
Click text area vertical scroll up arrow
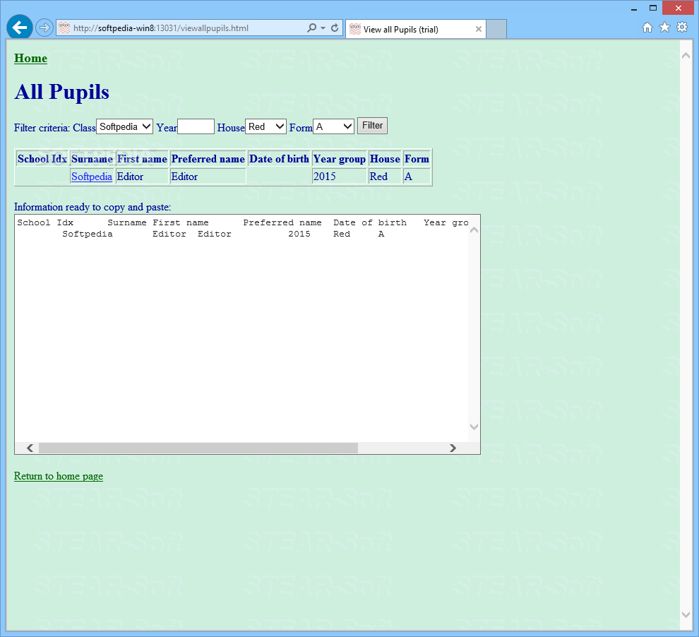(474, 230)
